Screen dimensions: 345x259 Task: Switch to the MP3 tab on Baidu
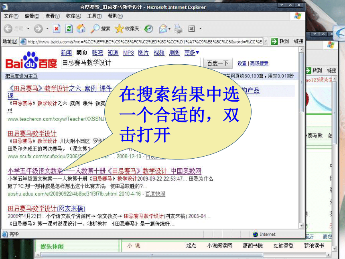click(128, 53)
